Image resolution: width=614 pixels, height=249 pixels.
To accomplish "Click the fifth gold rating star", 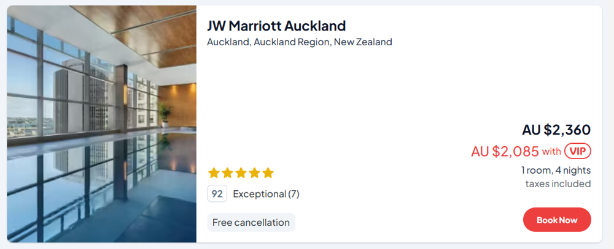I will point(268,173).
